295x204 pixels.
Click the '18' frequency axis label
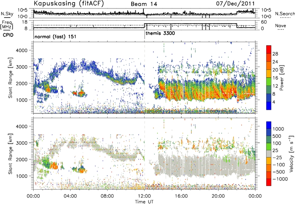pos(25,22)
